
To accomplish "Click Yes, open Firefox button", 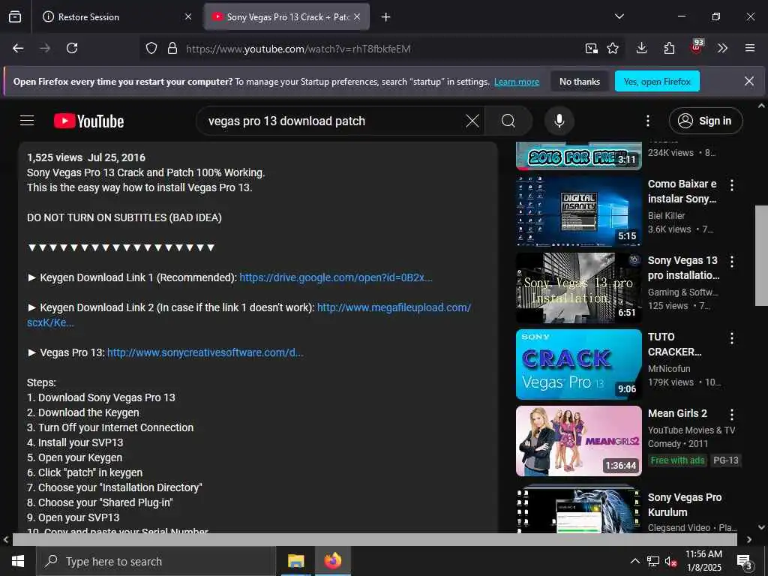I will tap(657, 81).
